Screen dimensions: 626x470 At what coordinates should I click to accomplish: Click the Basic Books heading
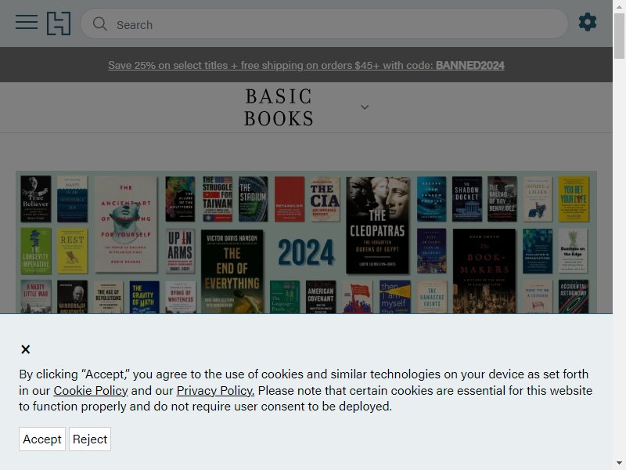click(x=279, y=107)
